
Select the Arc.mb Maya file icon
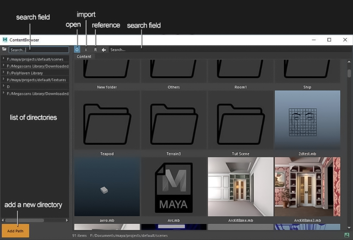click(x=174, y=187)
